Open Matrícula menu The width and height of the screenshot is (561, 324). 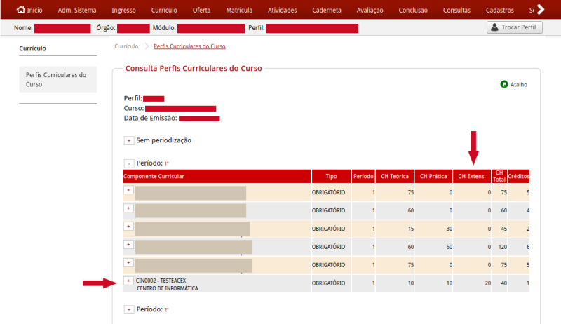pos(239,10)
